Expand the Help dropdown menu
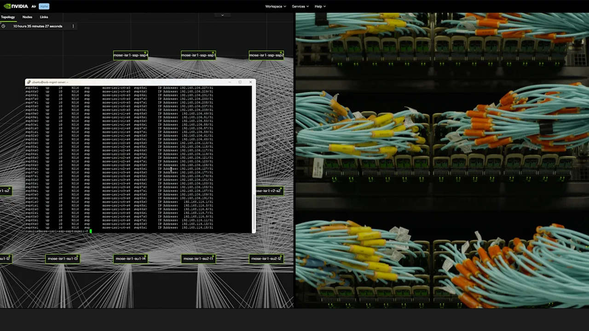 pos(320,6)
